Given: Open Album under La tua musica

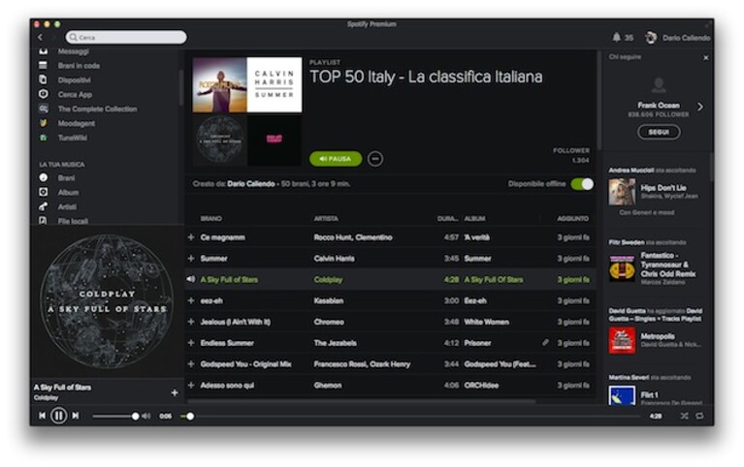Looking at the screenshot, I should pyautogui.click(x=68, y=192).
